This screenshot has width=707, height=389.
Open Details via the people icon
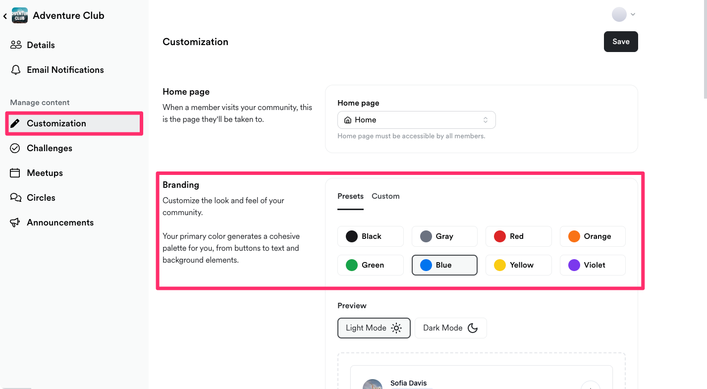16,45
